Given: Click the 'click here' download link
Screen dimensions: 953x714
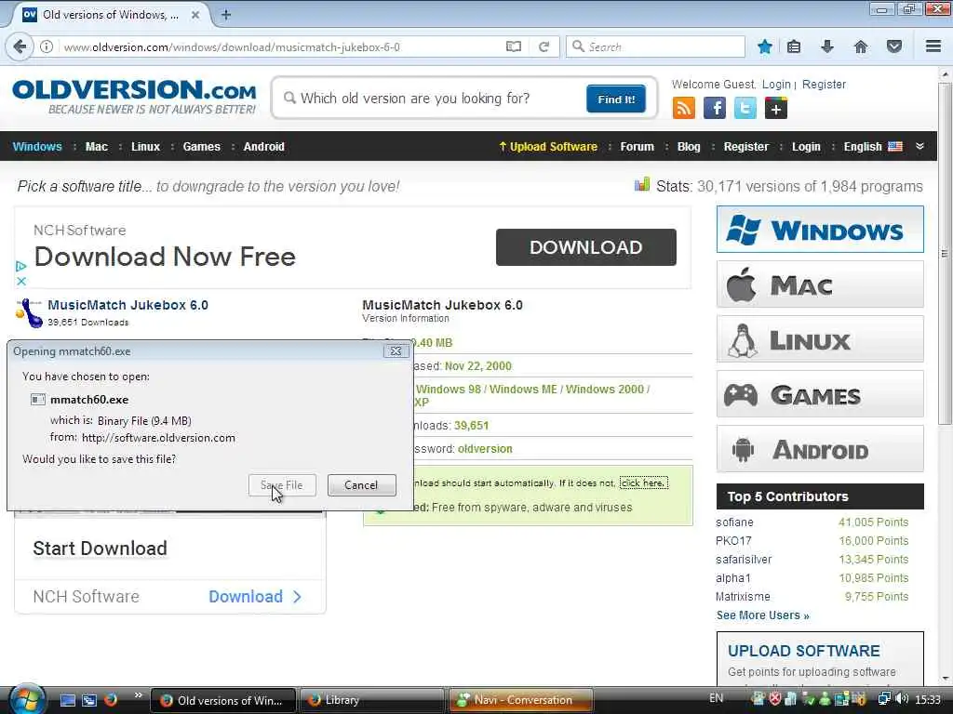Looking at the screenshot, I should tap(644, 483).
